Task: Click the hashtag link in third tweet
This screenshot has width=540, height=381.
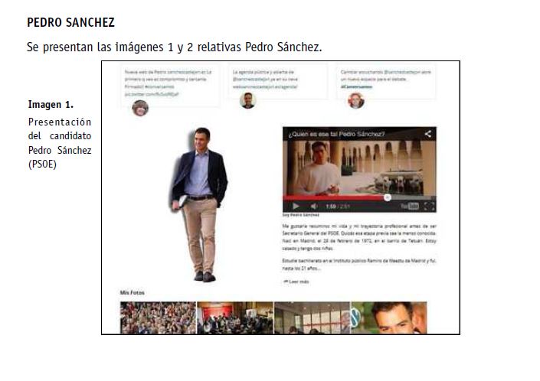Action: coord(356,86)
